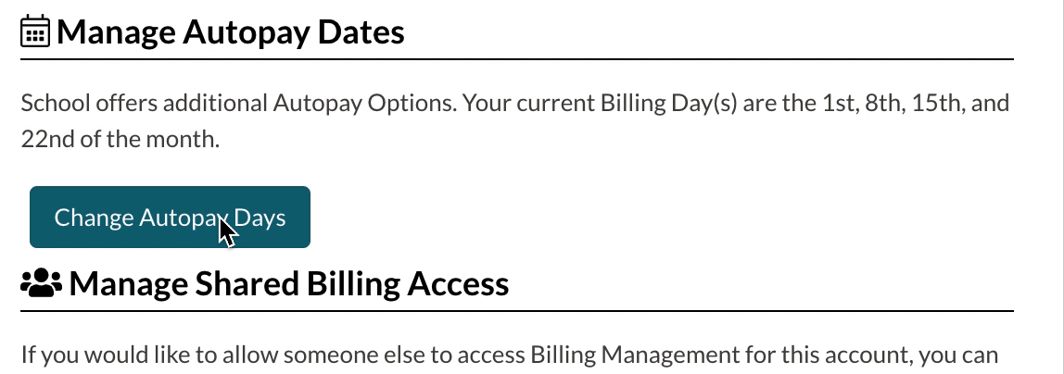This screenshot has width=1064, height=374.
Task: Click the word "School" starting the autopay description
Action: 47,102
